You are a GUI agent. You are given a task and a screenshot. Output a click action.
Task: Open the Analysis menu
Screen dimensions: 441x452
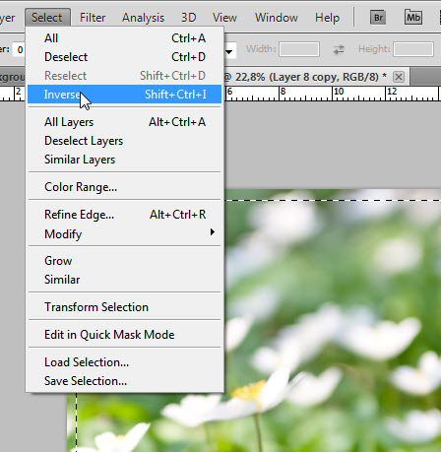143,18
